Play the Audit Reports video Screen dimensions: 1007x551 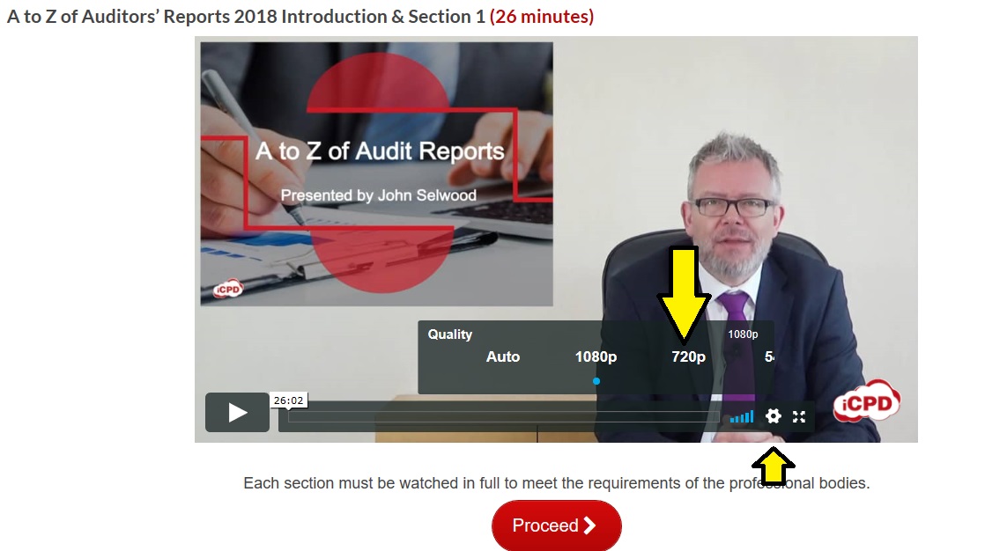click(237, 413)
